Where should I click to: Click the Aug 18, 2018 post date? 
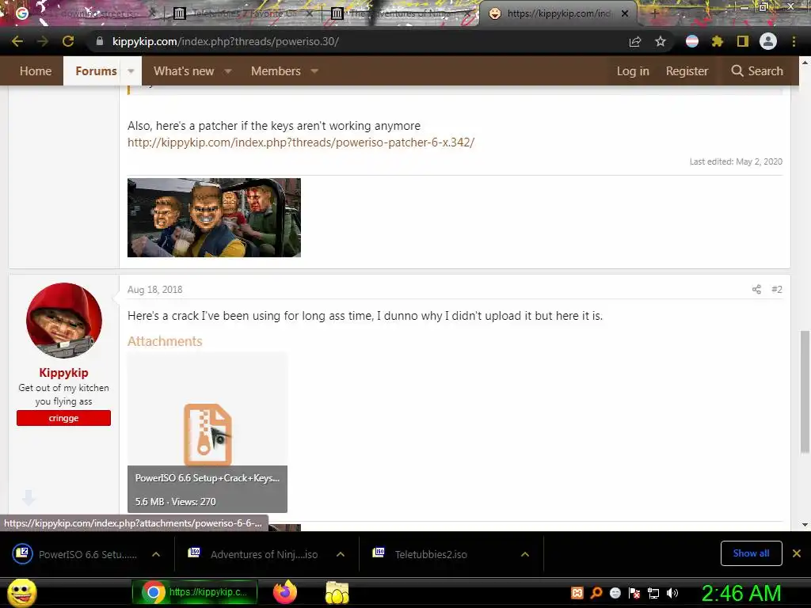pos(154,290)
